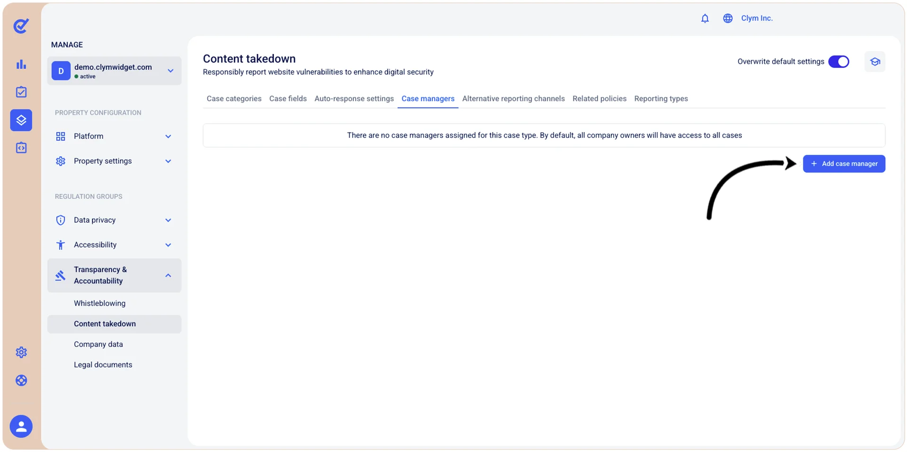Expand the Data privacy chevron
Viewport: 907px width, 452px height.
pos(168,220)
